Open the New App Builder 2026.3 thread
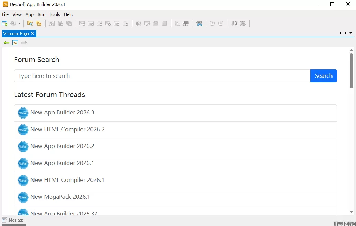This screenshot has height=226, width=356. tap(175, 113)
